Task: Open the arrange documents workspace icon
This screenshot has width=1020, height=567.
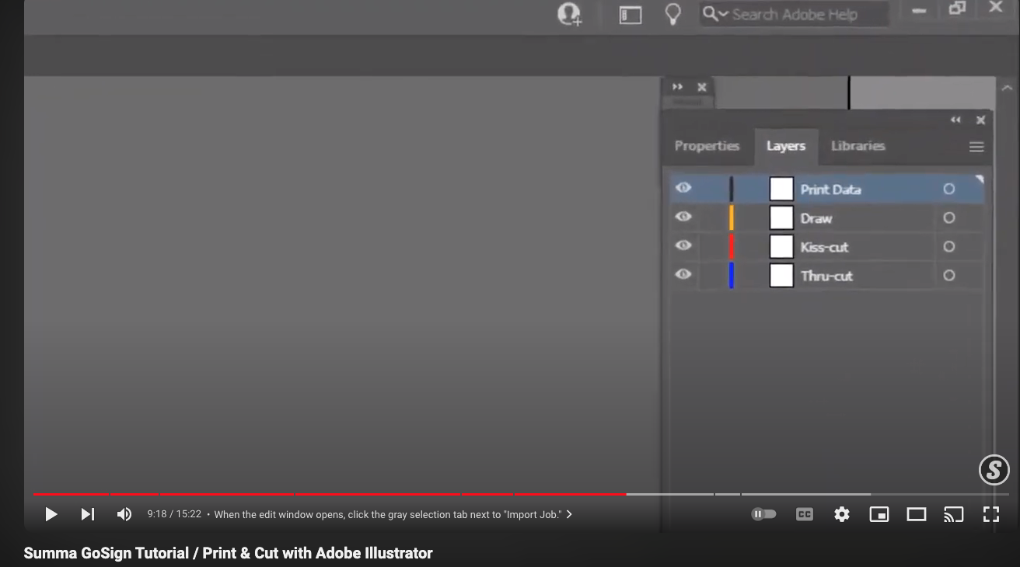Action: coord(631,15)
